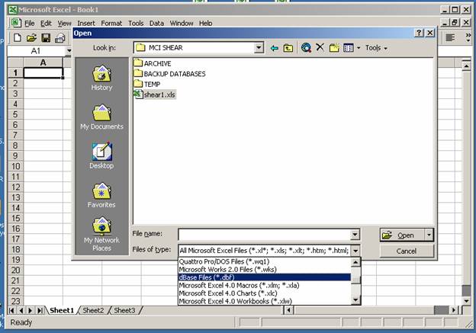
Task: Select the TEMP folder
Action: (147, 84)
